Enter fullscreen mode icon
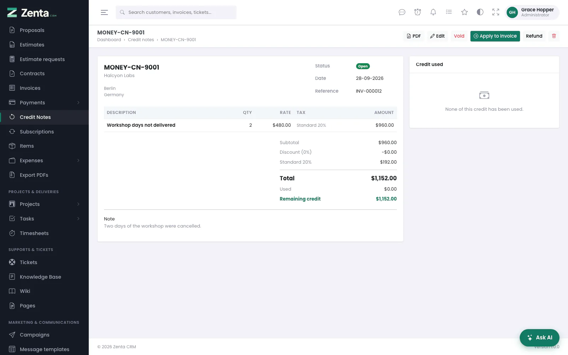The image size is (568, 355). click(x=496, y=12)
